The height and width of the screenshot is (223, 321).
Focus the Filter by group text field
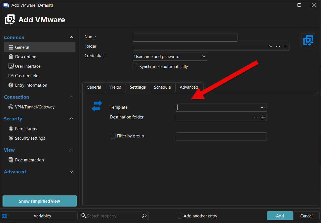click(x=221, y=137)
